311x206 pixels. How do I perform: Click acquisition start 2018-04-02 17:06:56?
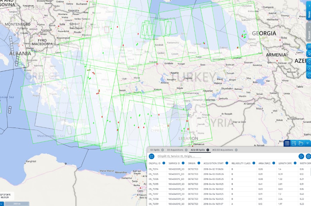[x=213, y=169]
